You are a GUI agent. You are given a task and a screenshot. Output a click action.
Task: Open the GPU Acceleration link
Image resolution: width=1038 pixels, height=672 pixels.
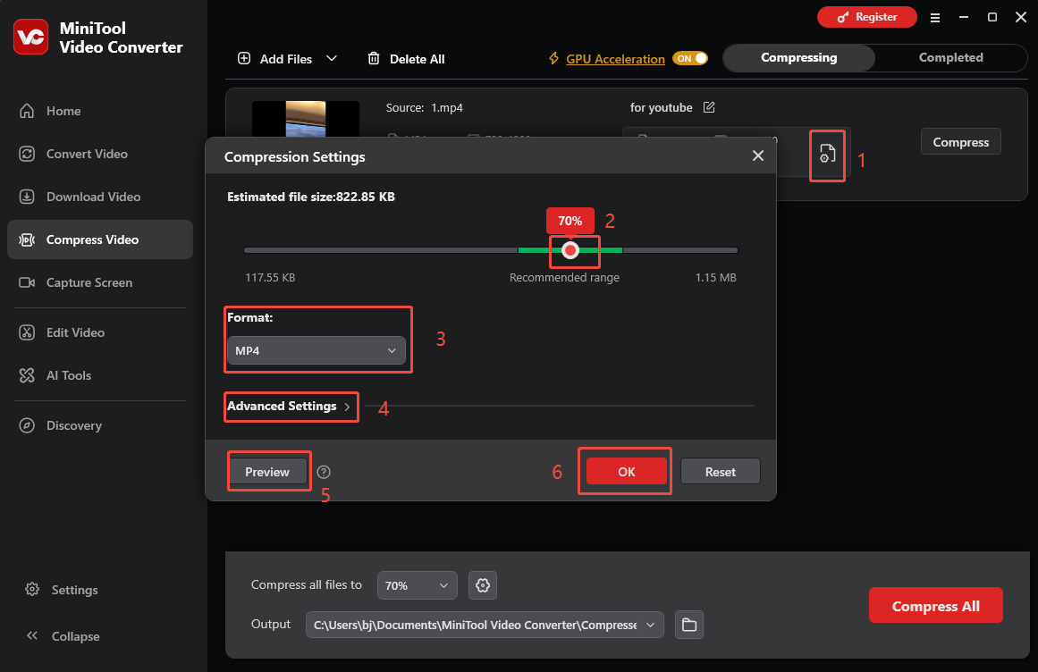(x=615, y=59)
